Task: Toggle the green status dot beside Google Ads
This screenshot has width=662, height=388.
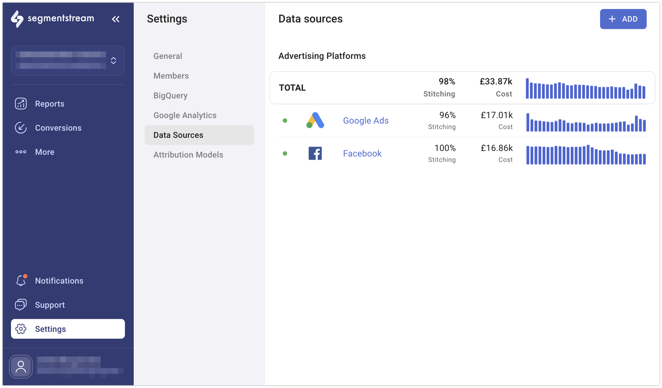Action: [285, 121]
